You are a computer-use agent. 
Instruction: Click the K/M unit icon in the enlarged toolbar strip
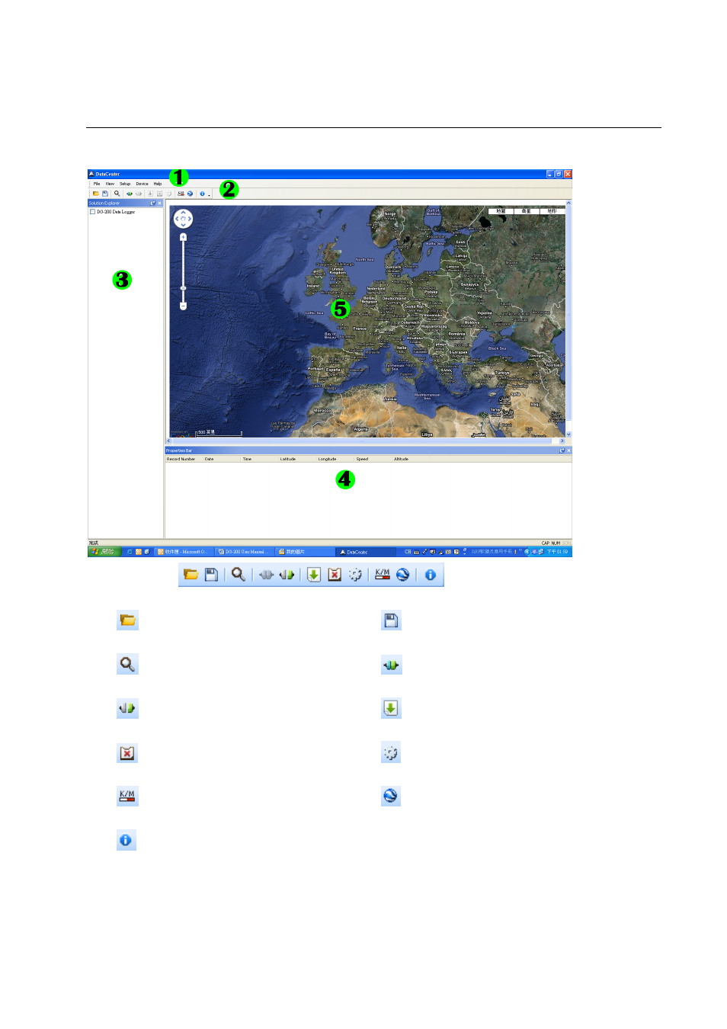383,575
